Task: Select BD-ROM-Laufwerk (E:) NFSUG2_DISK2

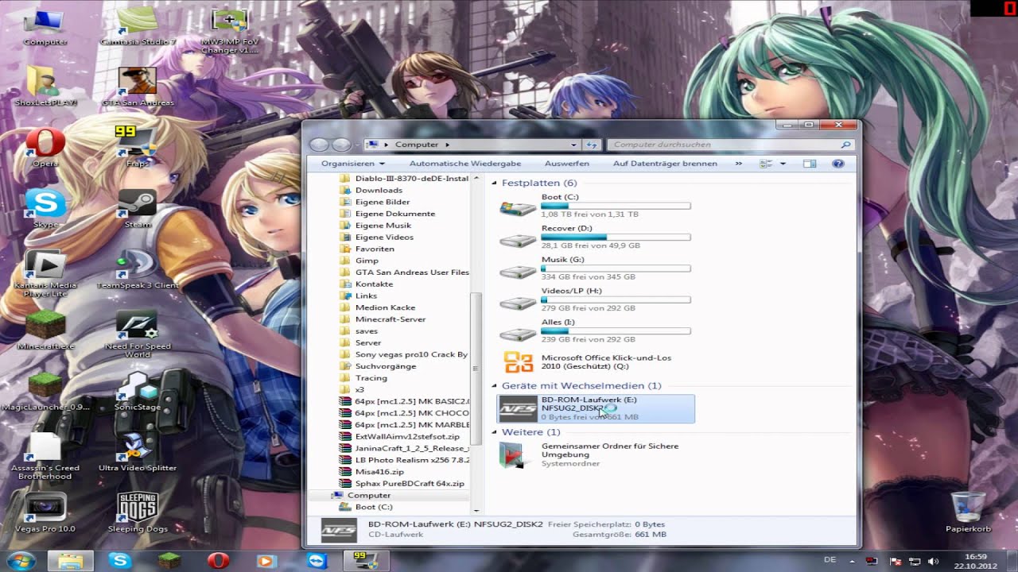Action: pos(595,408)
